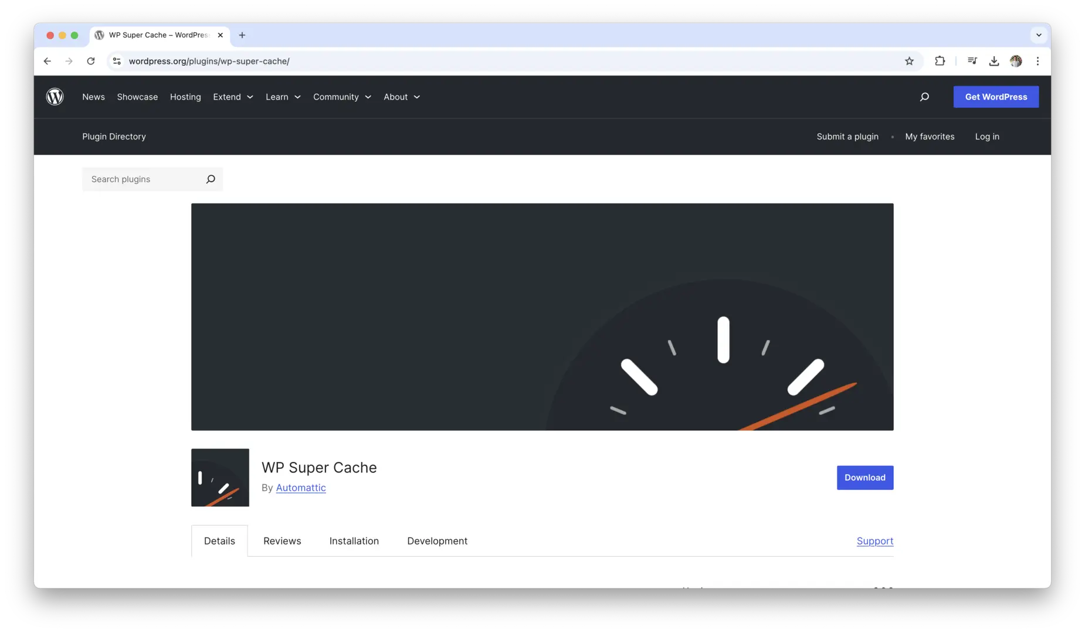Open the downloads icon in toolbar
Viewport: 1085px width, 633px height.
pos(994,61)
